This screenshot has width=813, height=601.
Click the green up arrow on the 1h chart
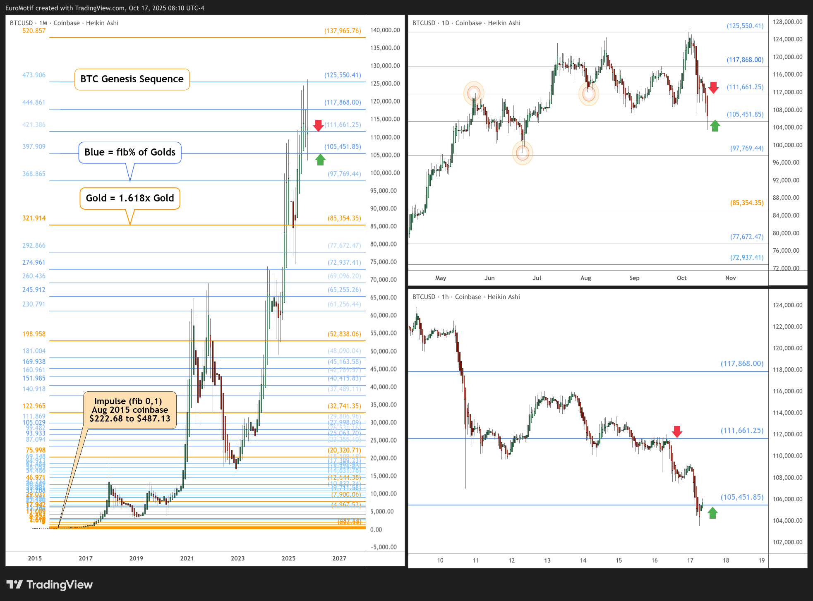712,513
